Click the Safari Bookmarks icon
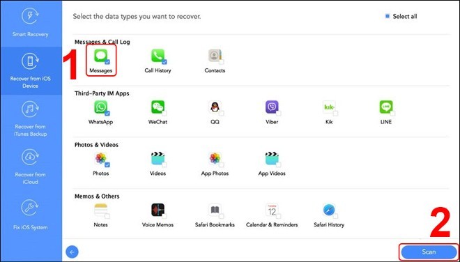 click(x=215, y=210)
